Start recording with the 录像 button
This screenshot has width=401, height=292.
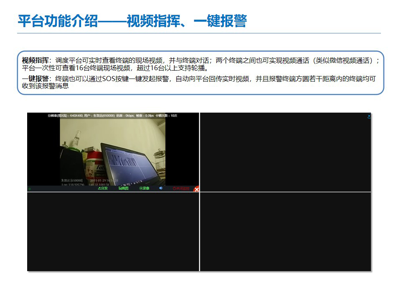145,188
